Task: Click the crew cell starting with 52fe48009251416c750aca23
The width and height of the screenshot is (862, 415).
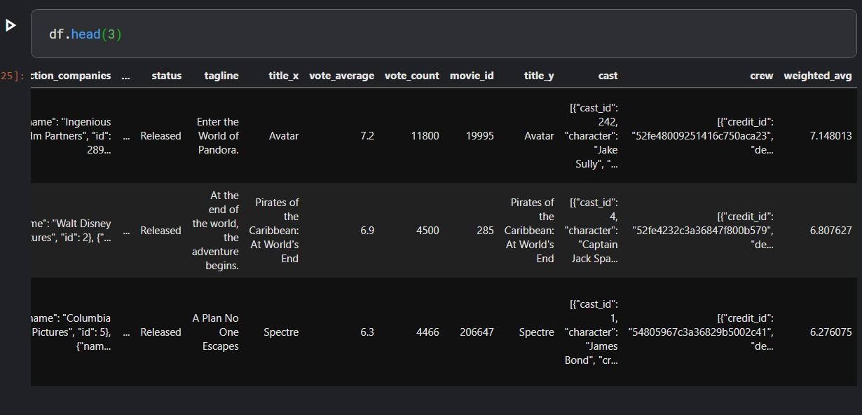Action: tap(702, 136)
